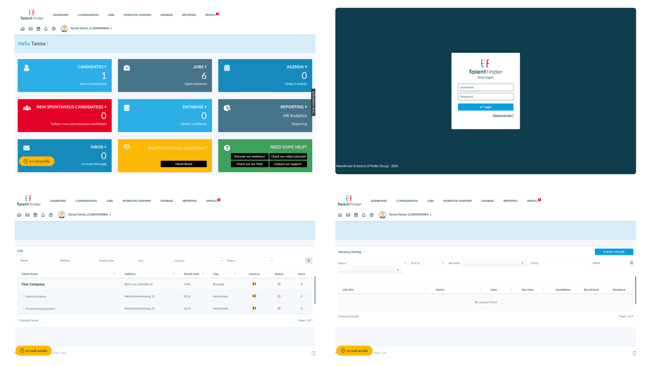Viewport: 651px width, 366px height.
Task: Sort the client list by Client Name column header
Action: tap(30, 274)
